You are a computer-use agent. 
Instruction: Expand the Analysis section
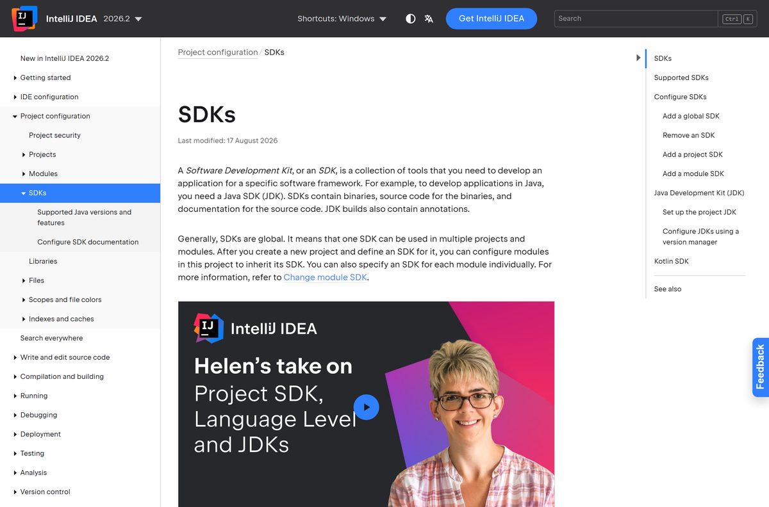coord(15,472)
